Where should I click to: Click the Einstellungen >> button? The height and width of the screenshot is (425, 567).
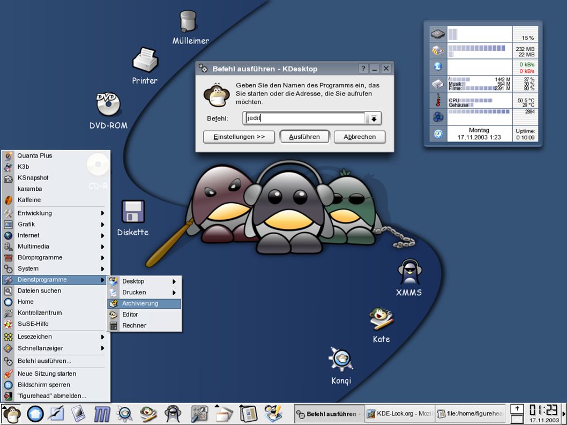coord(239,137)
